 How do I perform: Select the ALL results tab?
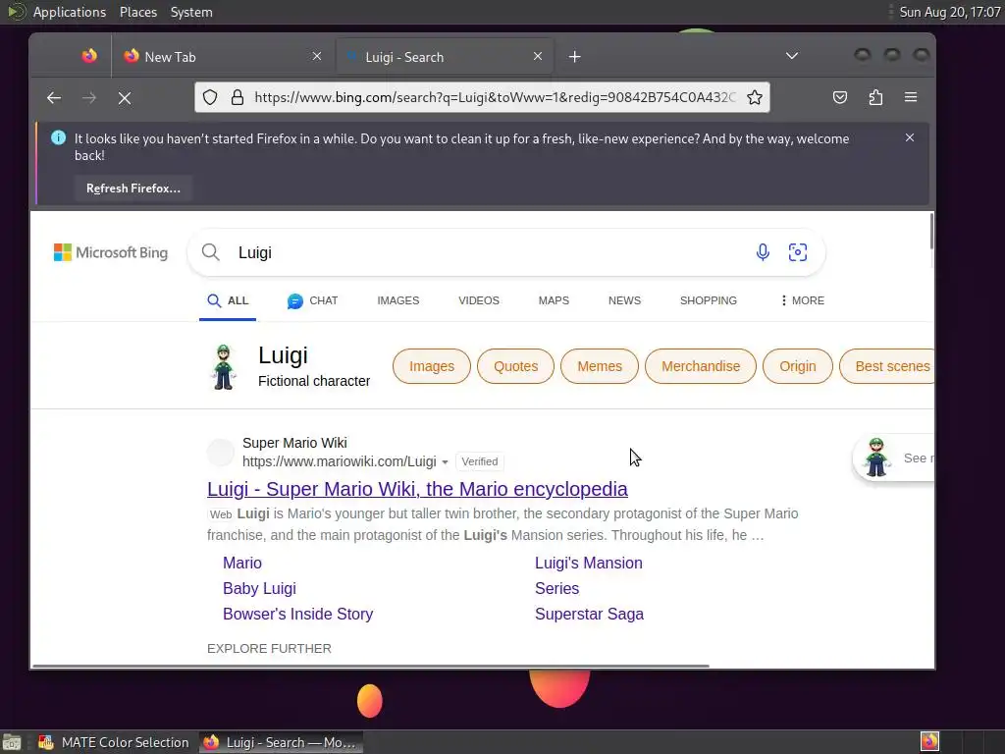pyautogui.click(x=228, y=300)
